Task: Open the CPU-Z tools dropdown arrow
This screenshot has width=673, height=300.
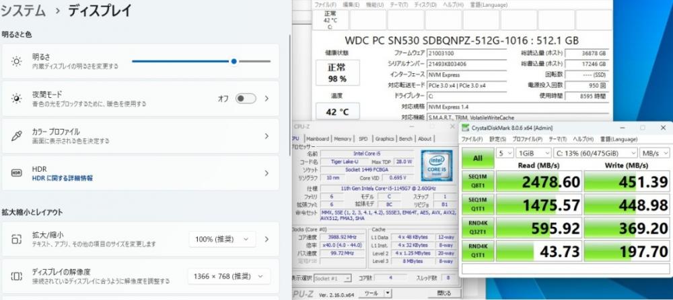Action: 388,293
